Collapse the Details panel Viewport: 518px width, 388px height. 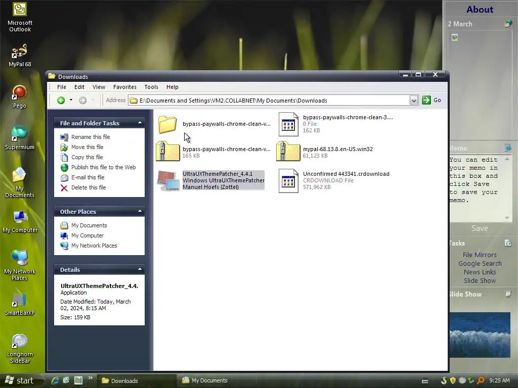pyautogui.click(x=140, y=269)
